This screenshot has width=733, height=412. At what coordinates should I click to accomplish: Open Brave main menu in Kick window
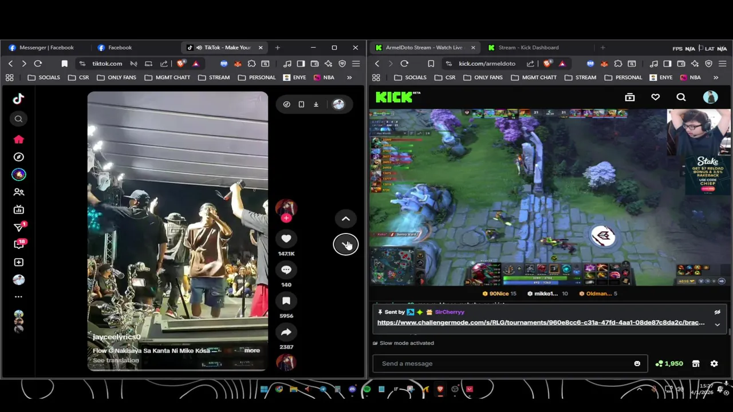click(722, 64)
